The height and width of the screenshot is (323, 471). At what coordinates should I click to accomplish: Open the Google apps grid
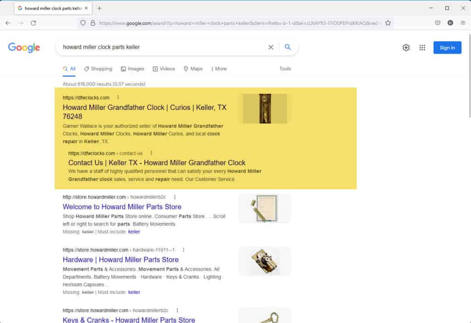point(422,47)
